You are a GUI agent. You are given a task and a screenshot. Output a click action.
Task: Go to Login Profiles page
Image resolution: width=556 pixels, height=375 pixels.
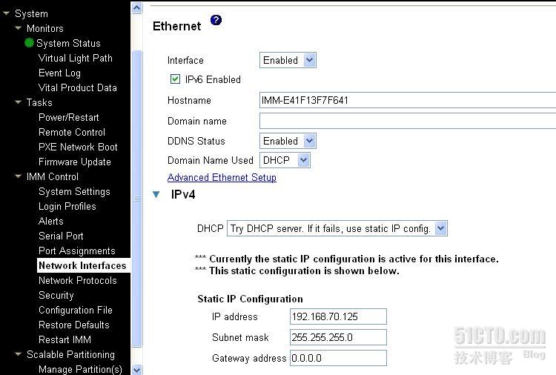(x=67, y=206)
